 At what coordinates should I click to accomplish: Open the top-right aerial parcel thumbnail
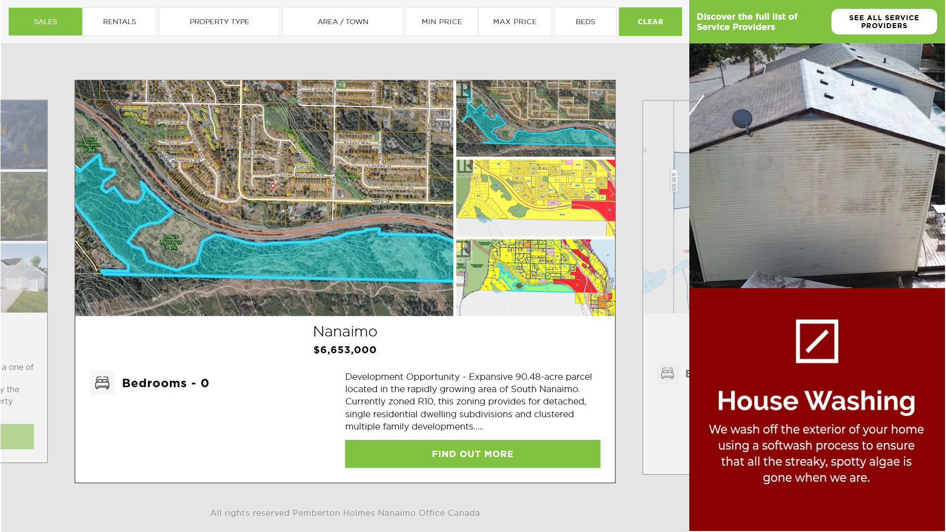point(536,118)
